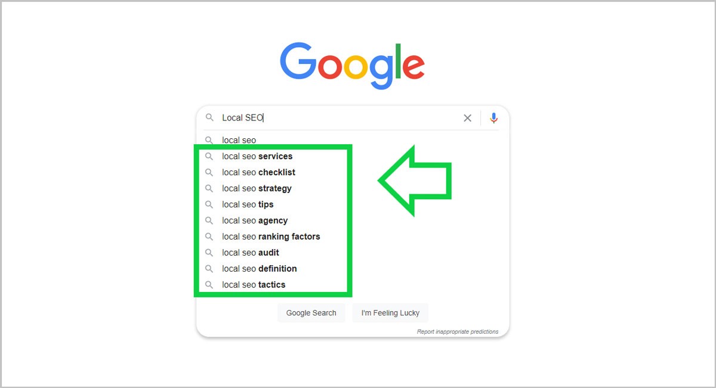This screenshot has width=716, height=388.
Task: Select the 'local seo strategy' suggestion
Action: coord(257,188)
